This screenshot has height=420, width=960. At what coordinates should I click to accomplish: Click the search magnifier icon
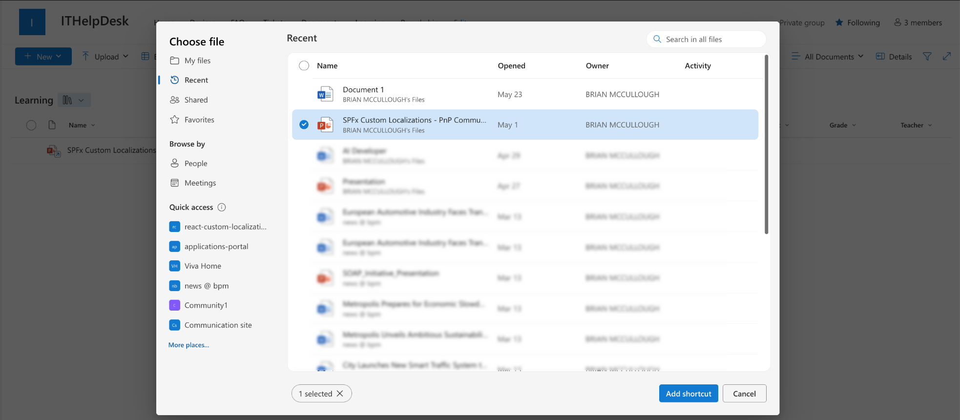[x=657, y=39]
